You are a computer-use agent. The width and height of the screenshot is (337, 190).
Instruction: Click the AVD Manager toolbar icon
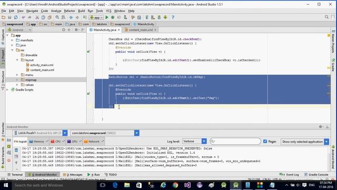pos(153,17)
